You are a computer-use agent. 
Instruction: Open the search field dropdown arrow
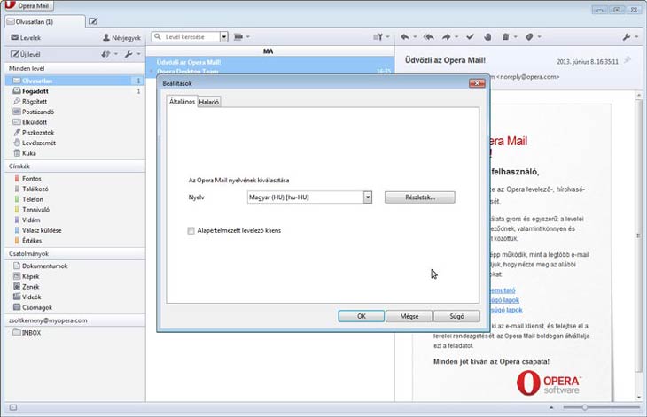click(x=223, y=37)
